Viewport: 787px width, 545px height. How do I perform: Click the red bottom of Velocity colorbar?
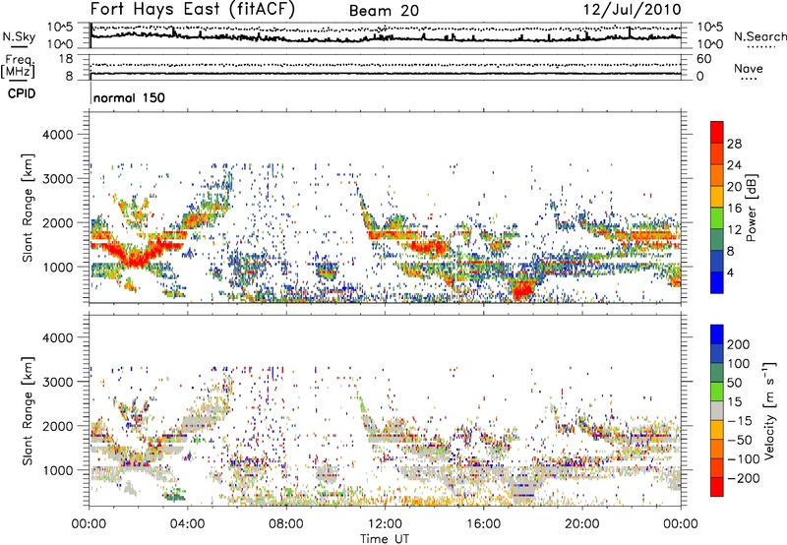[717, 487]
